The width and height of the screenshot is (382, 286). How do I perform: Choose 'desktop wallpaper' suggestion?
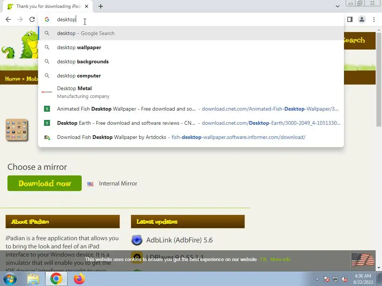coord(191,47)
